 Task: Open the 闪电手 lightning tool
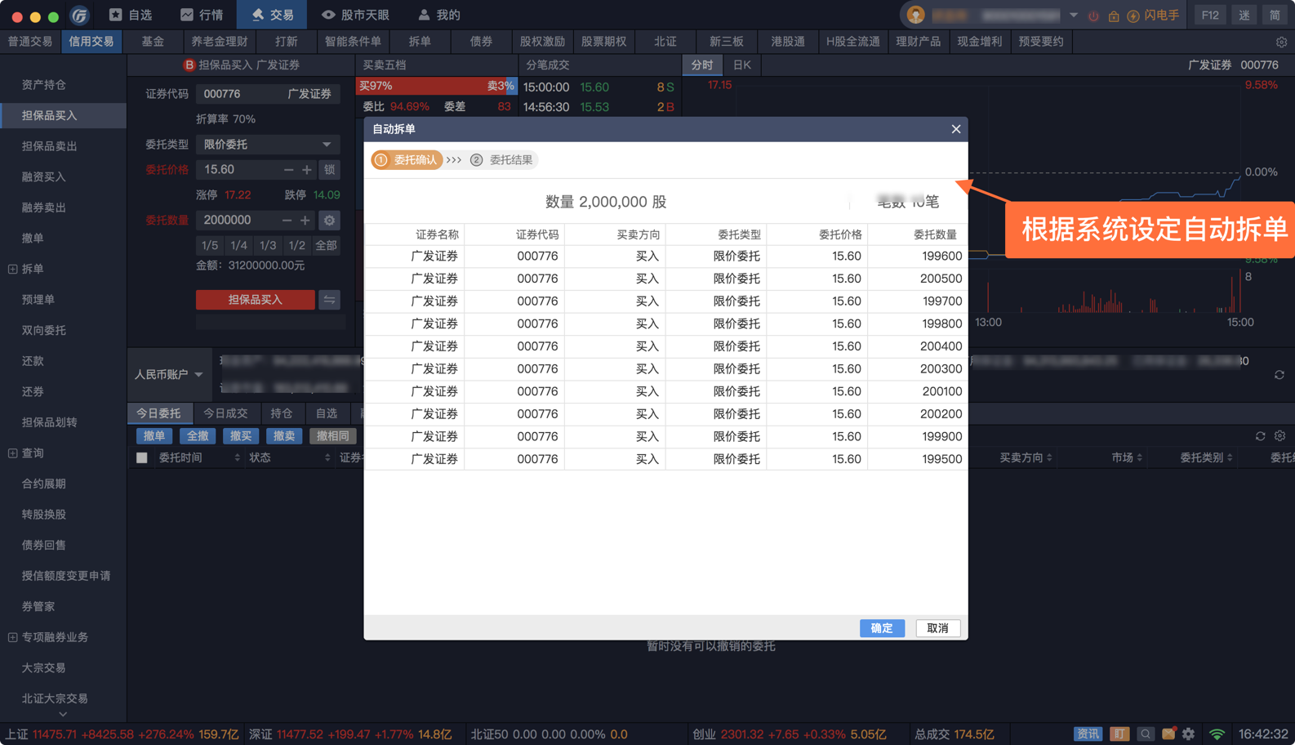(1153, 16)
